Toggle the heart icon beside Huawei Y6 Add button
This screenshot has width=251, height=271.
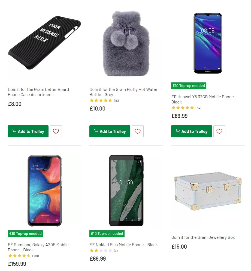pyautogui.click(x=219, y=131)
